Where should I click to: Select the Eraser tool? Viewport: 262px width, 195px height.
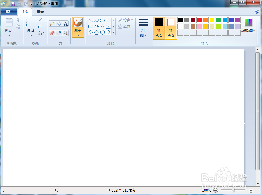[52, 33]
